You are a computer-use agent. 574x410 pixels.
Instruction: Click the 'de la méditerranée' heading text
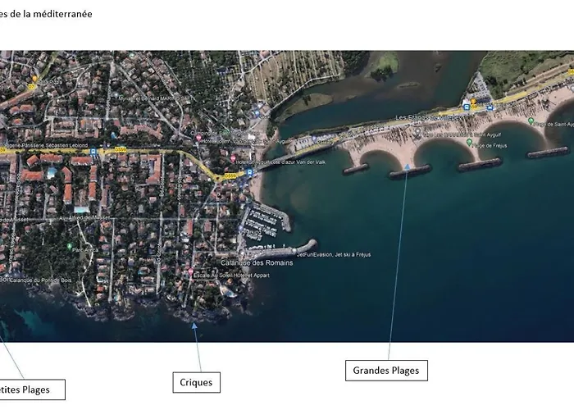(51, 14)
